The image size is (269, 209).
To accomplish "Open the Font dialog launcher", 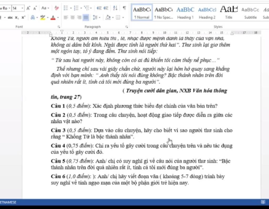I will click(x=59, y=27).
